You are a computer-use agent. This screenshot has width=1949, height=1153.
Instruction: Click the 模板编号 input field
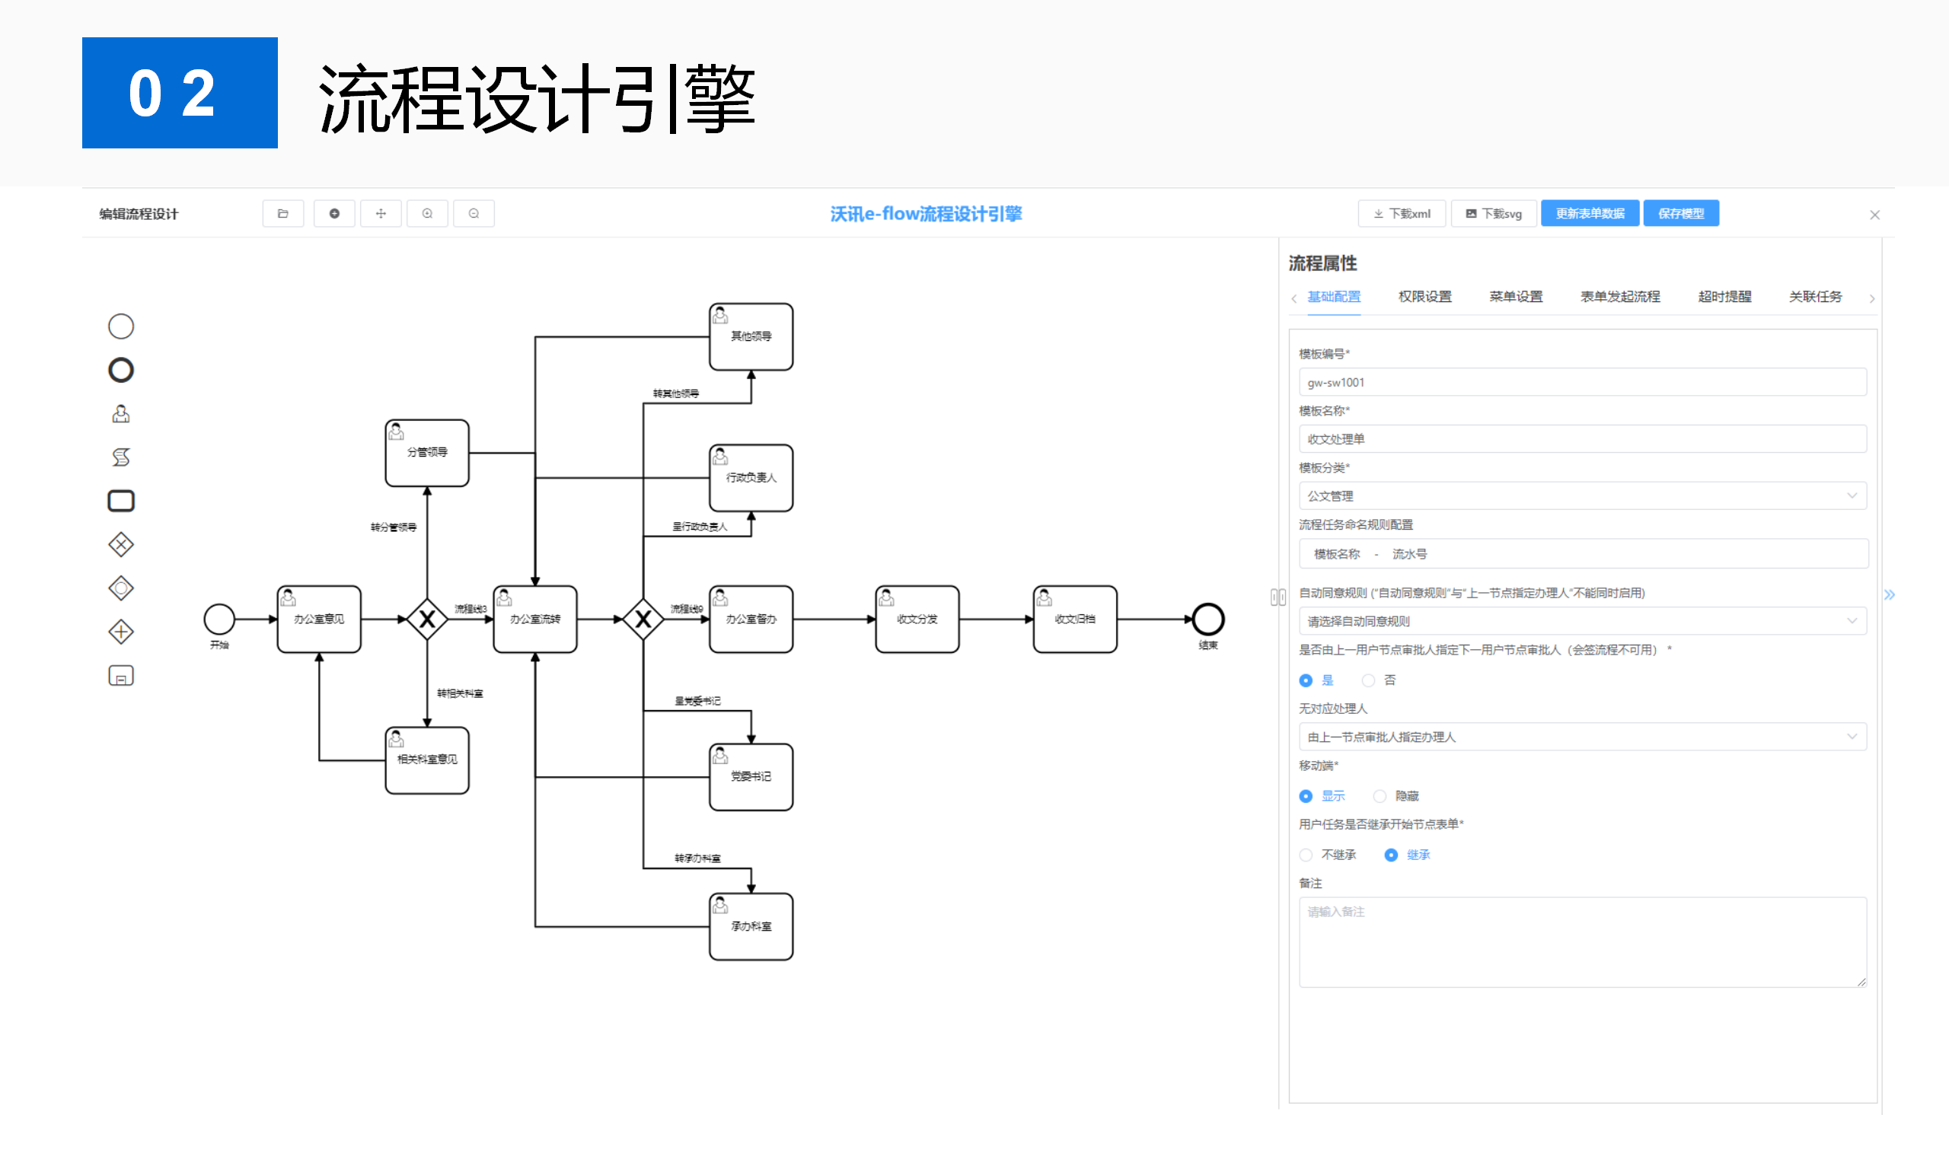(1582, 382)
